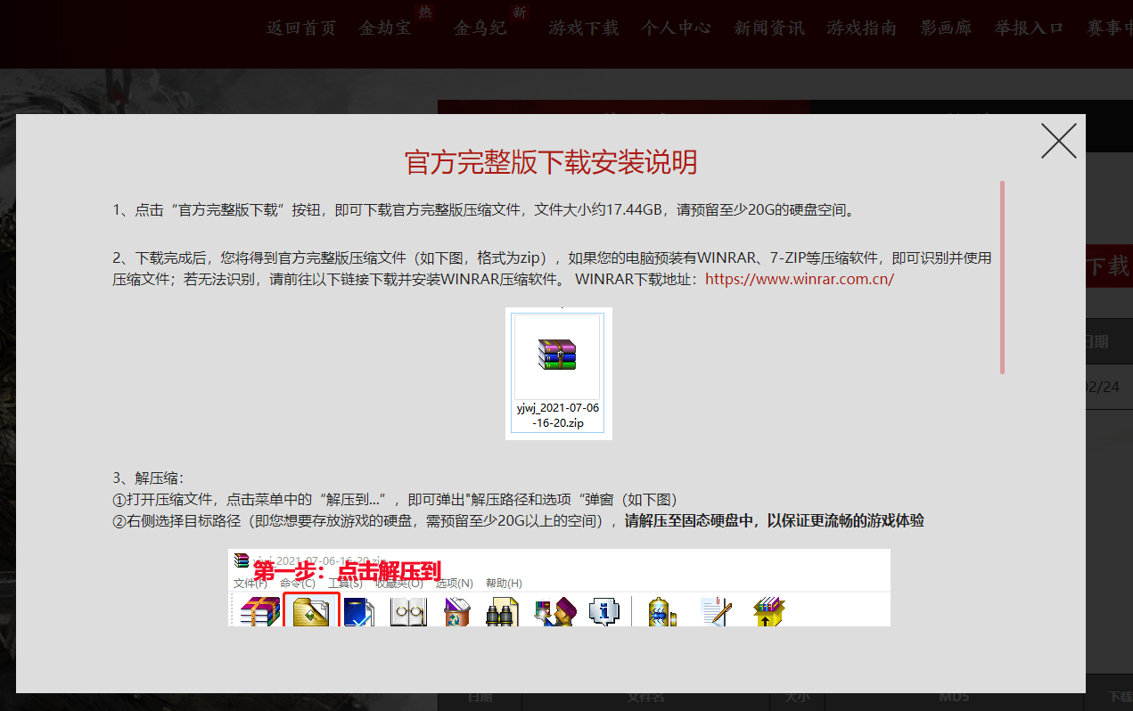Click the Test icon in the WinRAR toolbar image
This screenshot has width=1133, height=711.
coord(359,611)
